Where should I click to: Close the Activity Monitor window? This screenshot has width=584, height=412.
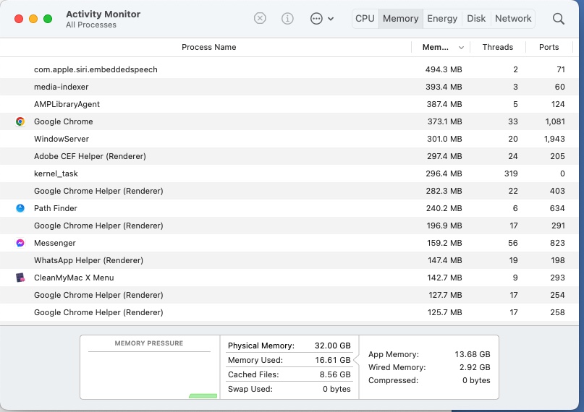coord(19,19)
